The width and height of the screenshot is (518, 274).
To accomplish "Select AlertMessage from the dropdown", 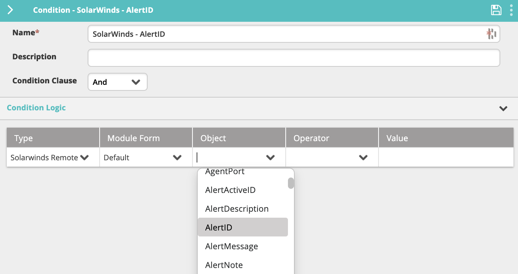I will click(232, 246).
